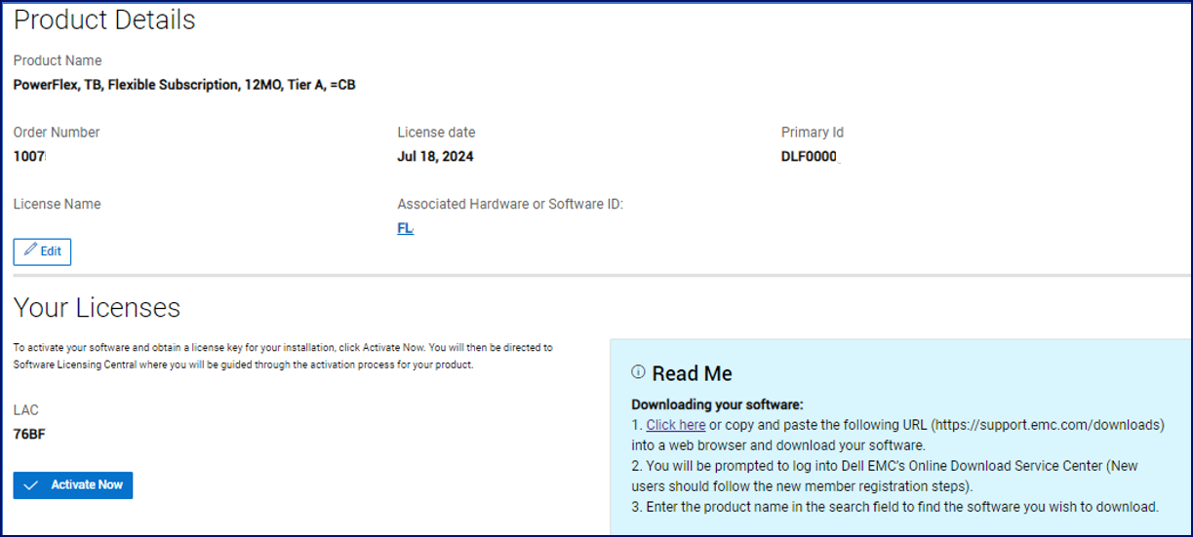Click the Order Number label
1193x537 pixels.
[57, 133]
